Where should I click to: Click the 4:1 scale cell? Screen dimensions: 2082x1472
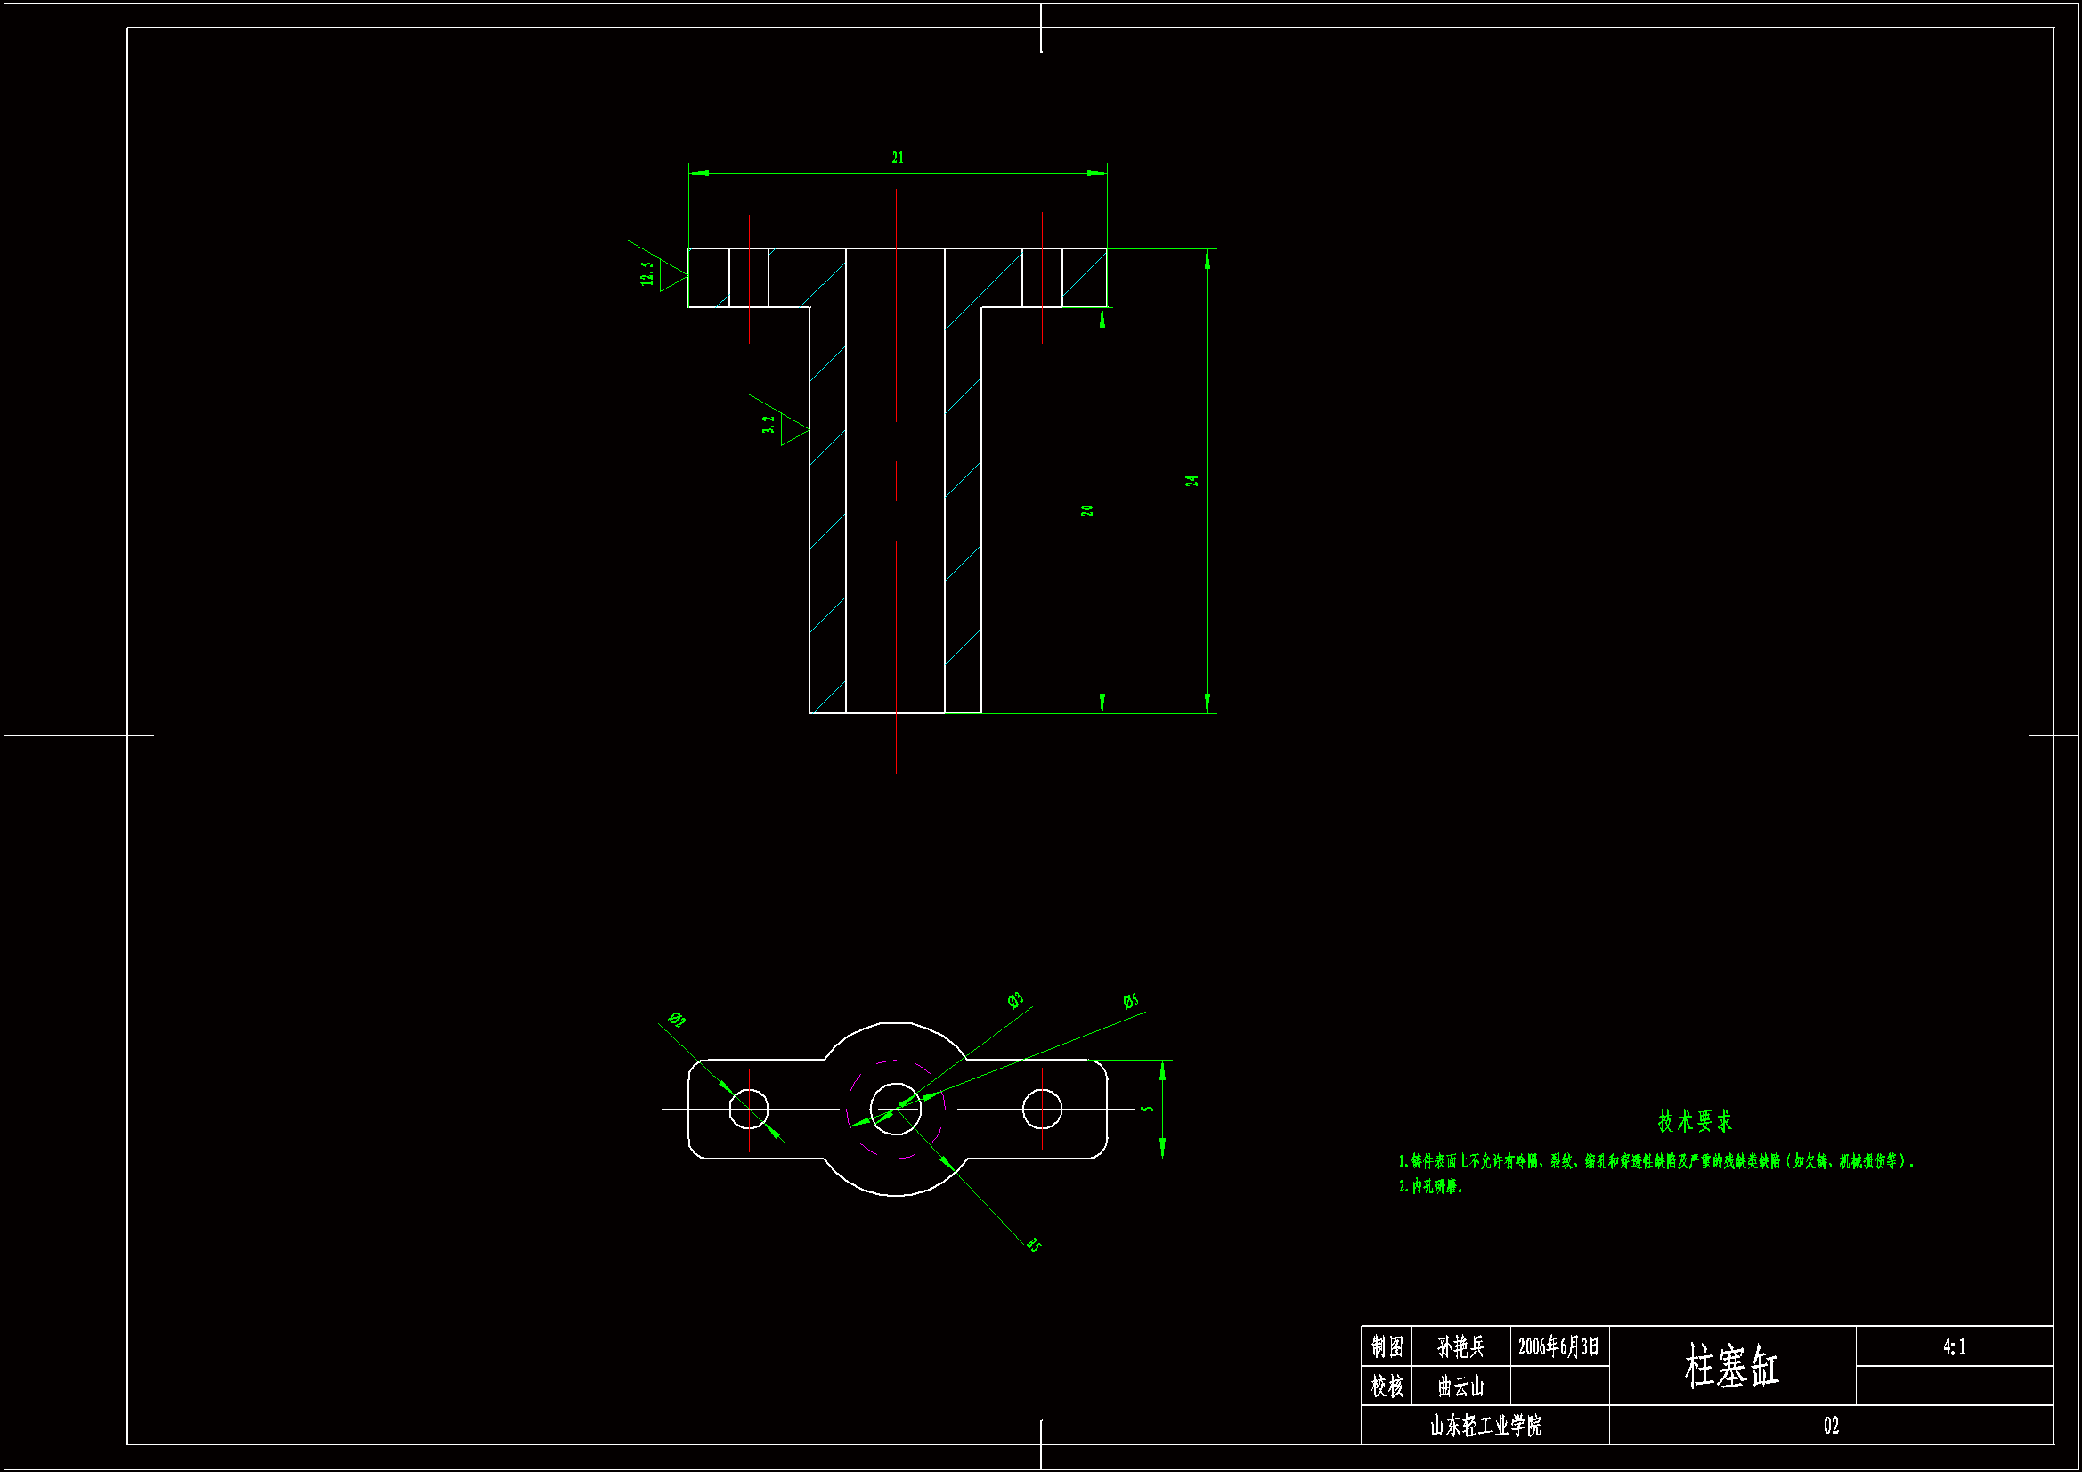pyautogui.click(x=1954, y=1346)
